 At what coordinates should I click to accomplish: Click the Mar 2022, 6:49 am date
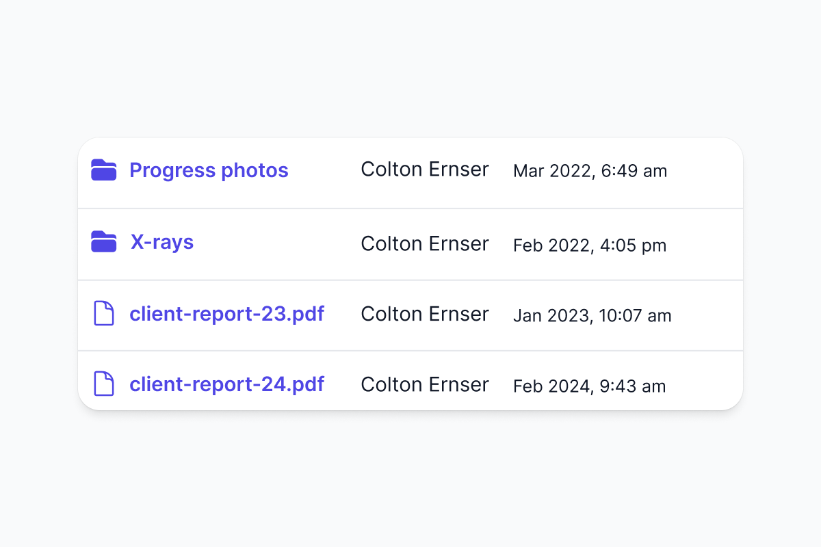coord(590,171)
